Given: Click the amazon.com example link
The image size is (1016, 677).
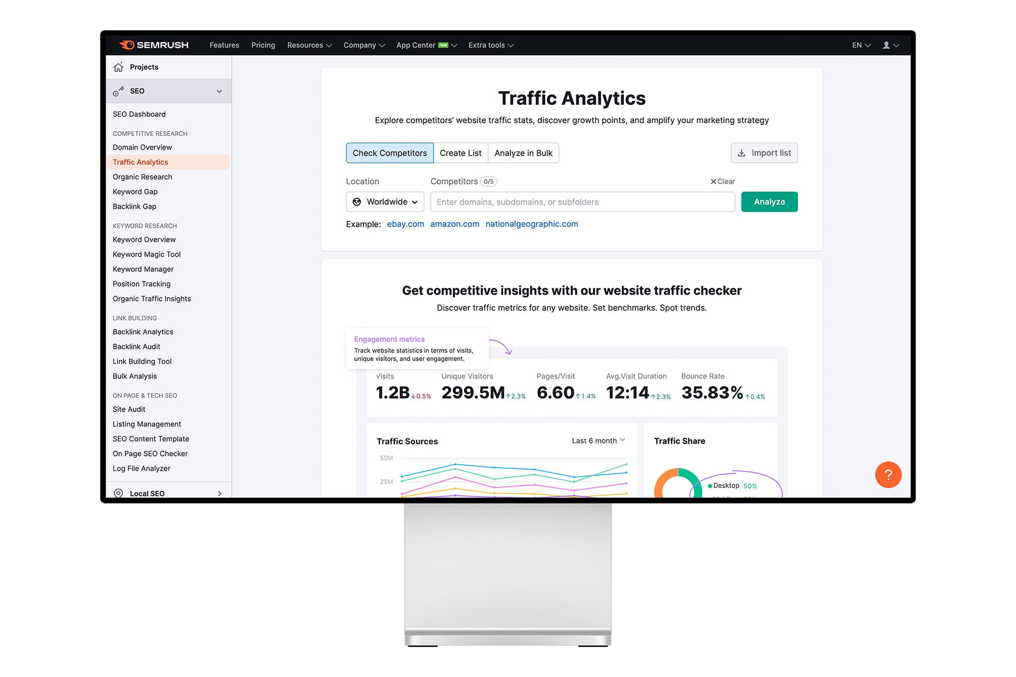Looking at the screenshot, I should 453,224.
